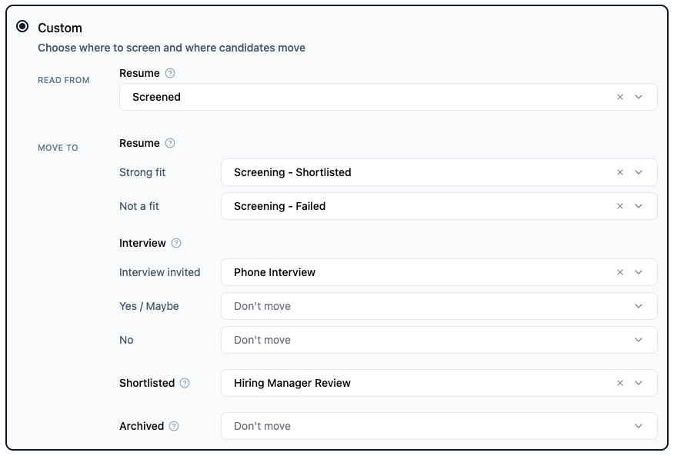Expand the Read From Resume dropdown chevron
This screenshot has width=674, height=456.
[639, 97]
